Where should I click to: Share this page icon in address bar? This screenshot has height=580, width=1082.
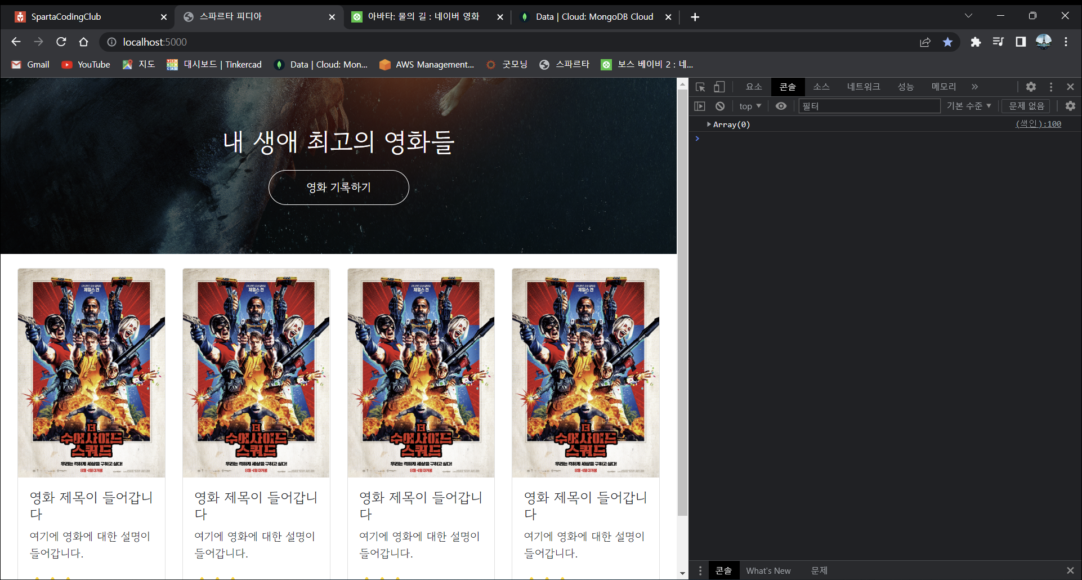point(925,42)
